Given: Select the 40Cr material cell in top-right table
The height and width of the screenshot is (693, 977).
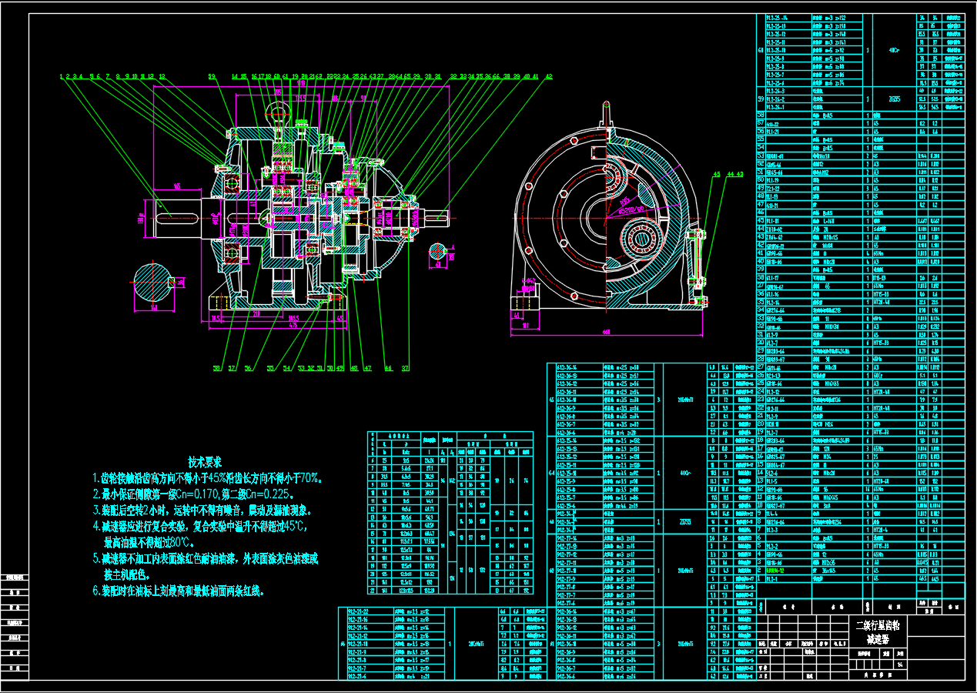Looking at the screenshot, I should click(894, 50).
